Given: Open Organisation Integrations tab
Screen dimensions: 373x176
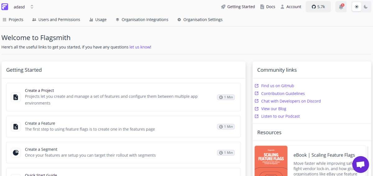Looking at the screenshot, I should (142, 20).
